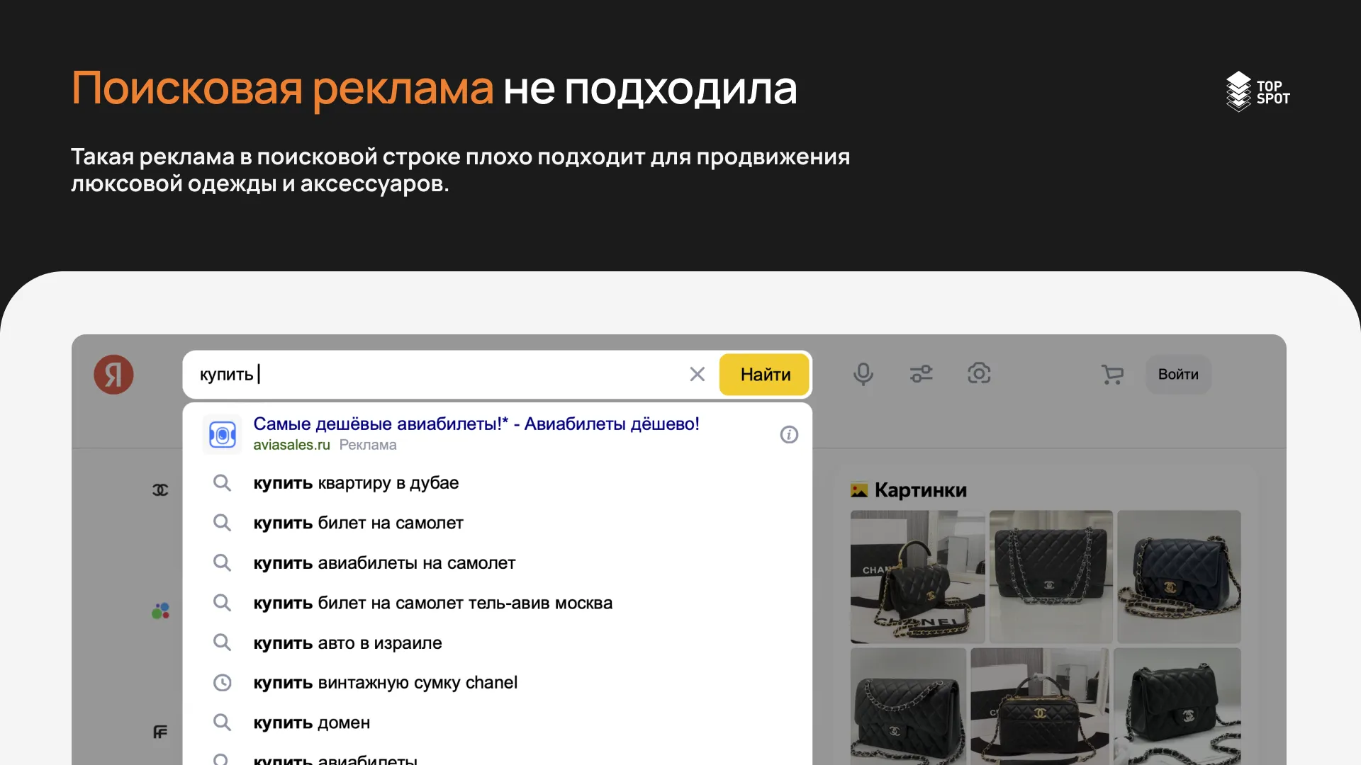The width and height of the screenshot is (1361, 765).
Task: Click the Aviasales app icon in the ad
Action: pos(222,434)
